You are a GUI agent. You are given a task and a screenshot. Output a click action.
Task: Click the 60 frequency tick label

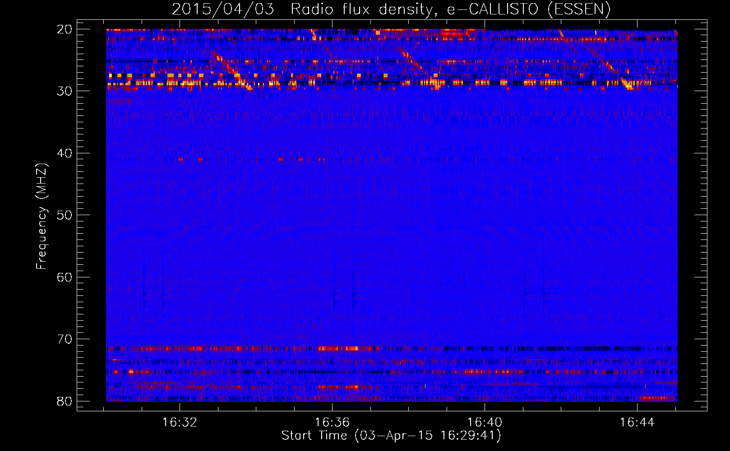65,277
